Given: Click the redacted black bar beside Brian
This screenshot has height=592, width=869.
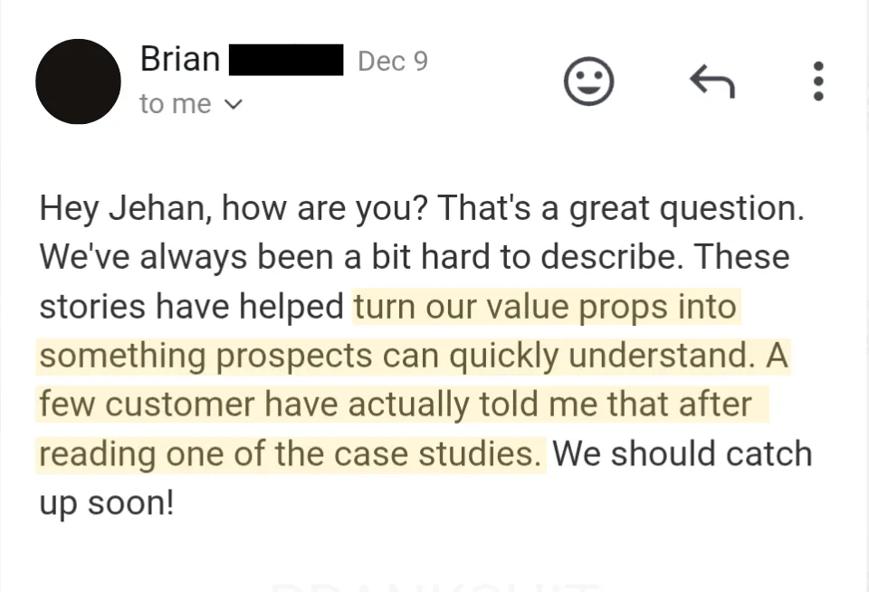Looking at the screenshot, I should (286, 60).
